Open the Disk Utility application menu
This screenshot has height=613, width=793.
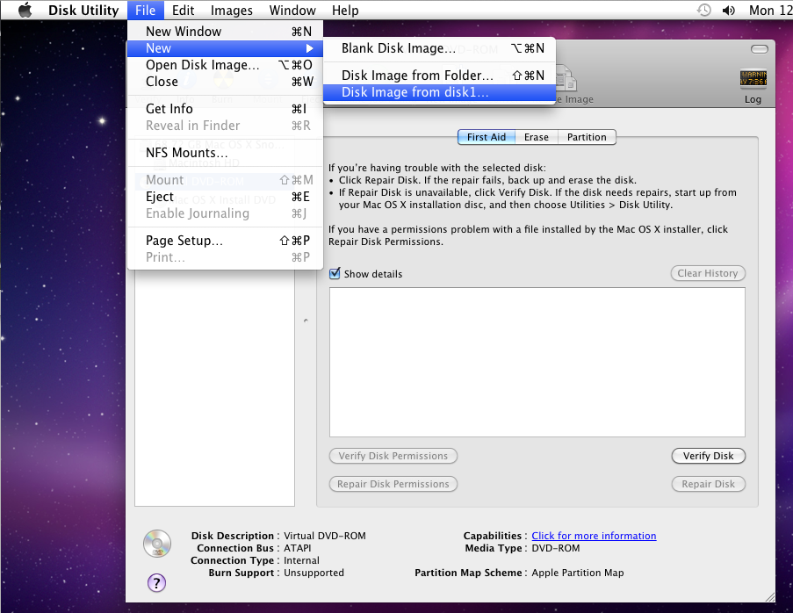coord(83,11)
